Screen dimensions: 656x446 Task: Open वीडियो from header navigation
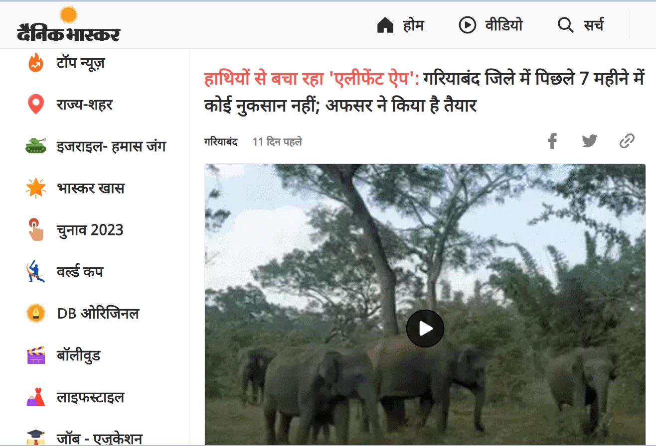[504, 25]
